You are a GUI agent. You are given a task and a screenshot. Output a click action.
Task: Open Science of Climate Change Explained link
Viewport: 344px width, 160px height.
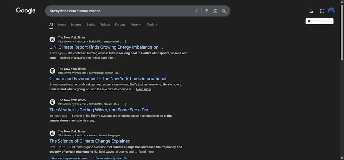(x=90, y=141)
